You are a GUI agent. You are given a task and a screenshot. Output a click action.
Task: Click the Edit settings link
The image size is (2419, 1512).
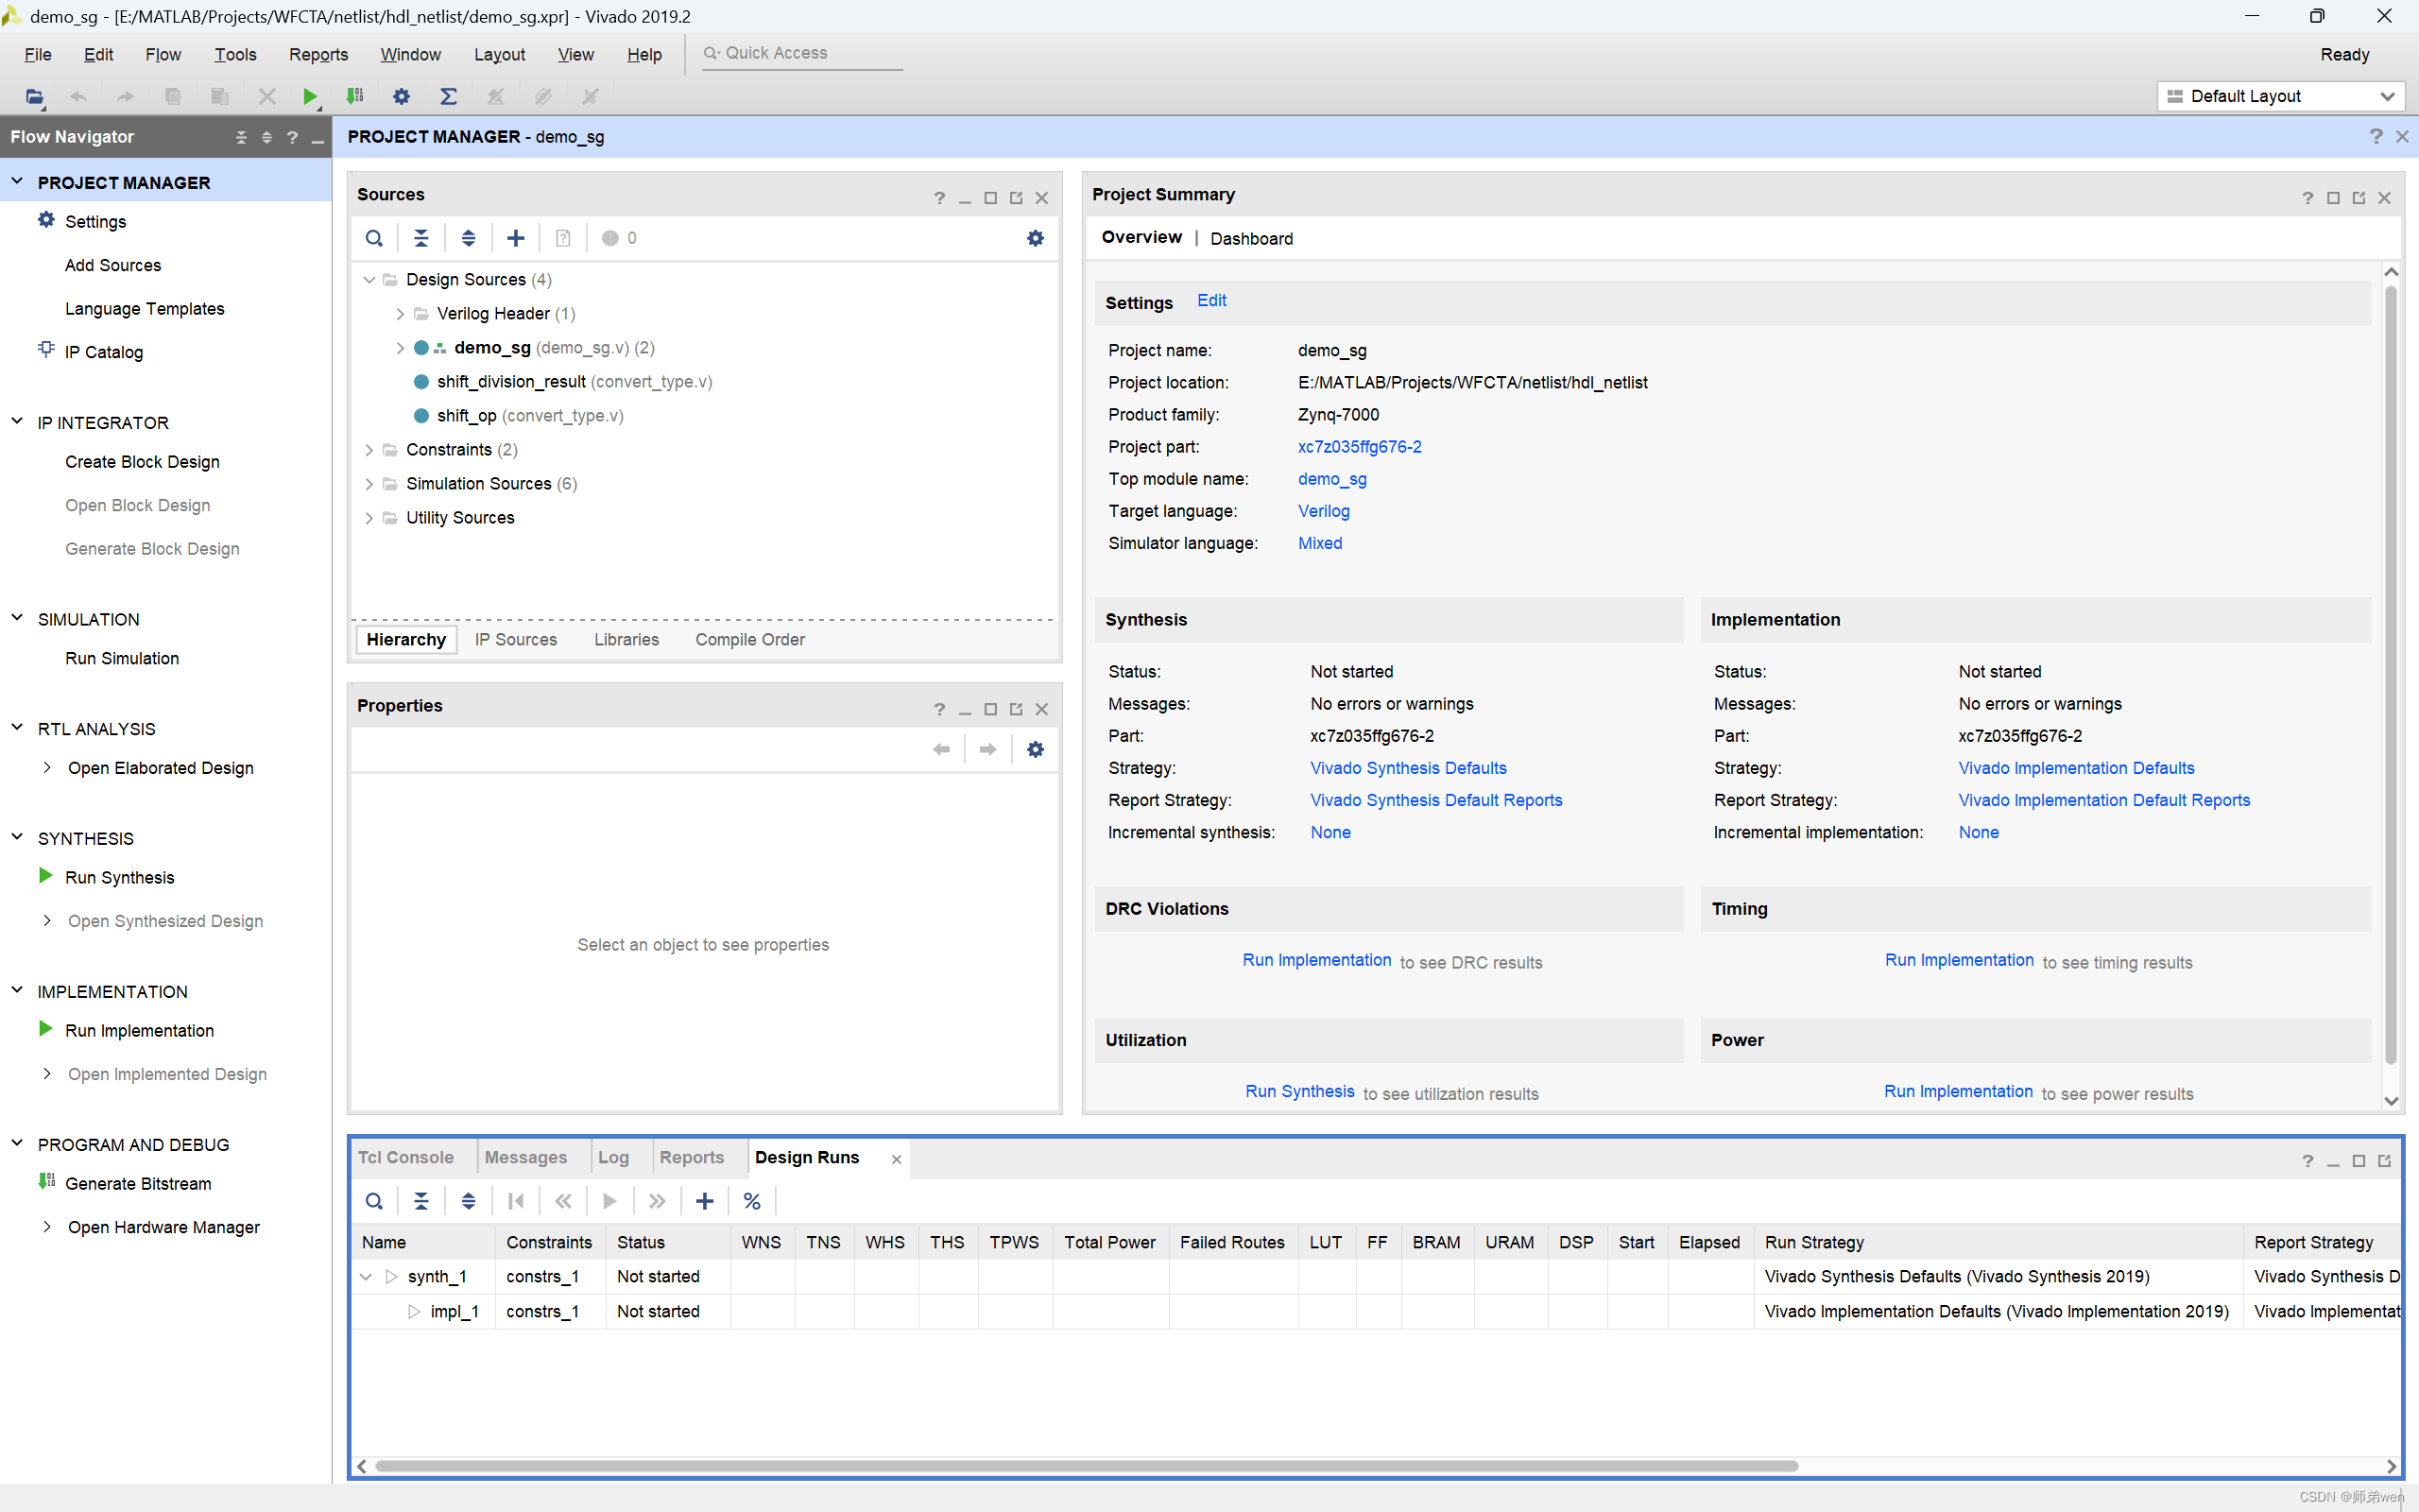pyautogui.click(x=1211, y=300)
